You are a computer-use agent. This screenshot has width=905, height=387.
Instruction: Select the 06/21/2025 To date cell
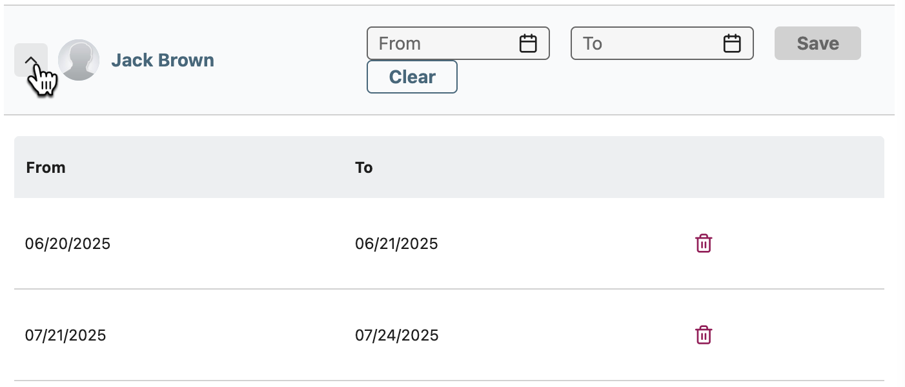[x=396, y=244]
